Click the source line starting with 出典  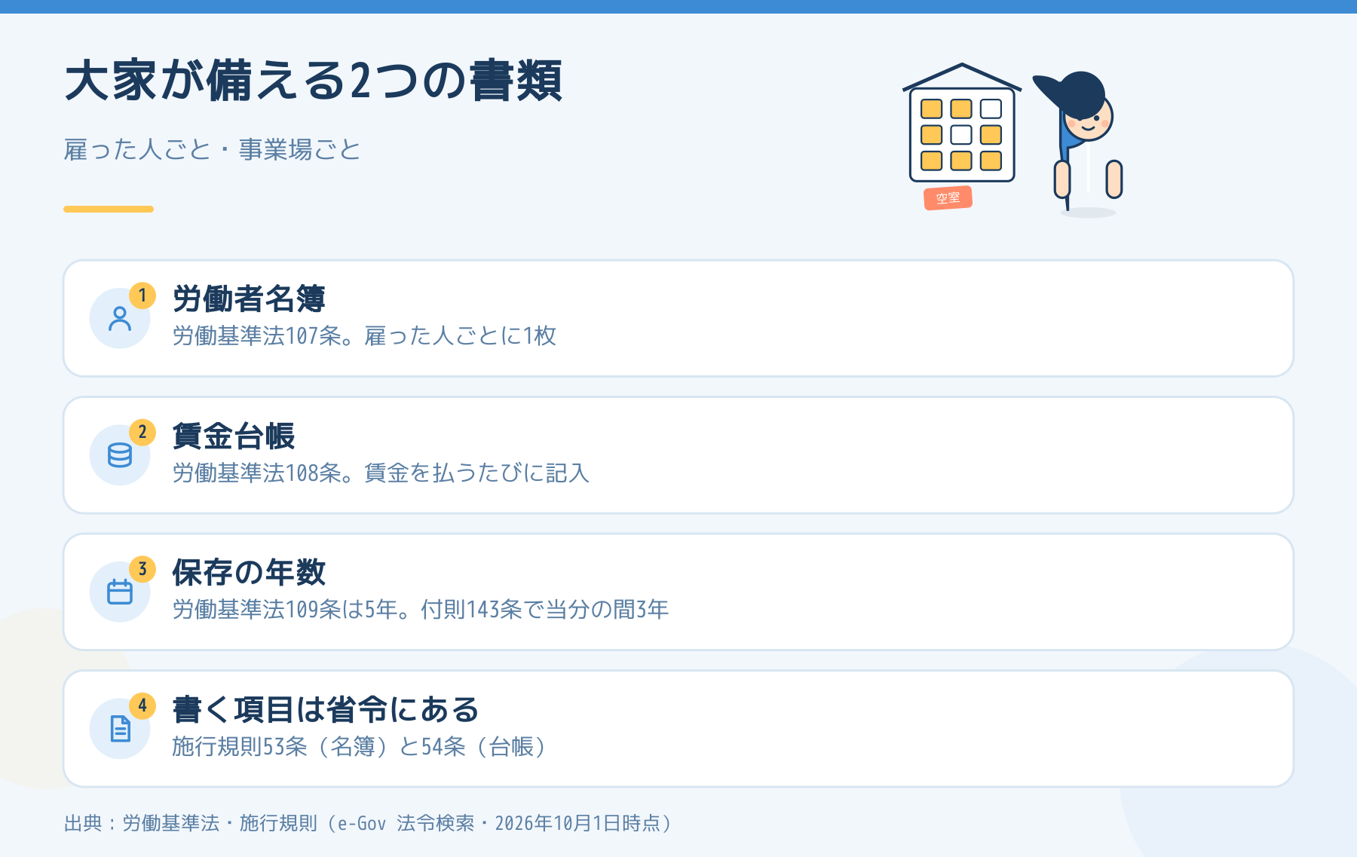pos(368,823)
